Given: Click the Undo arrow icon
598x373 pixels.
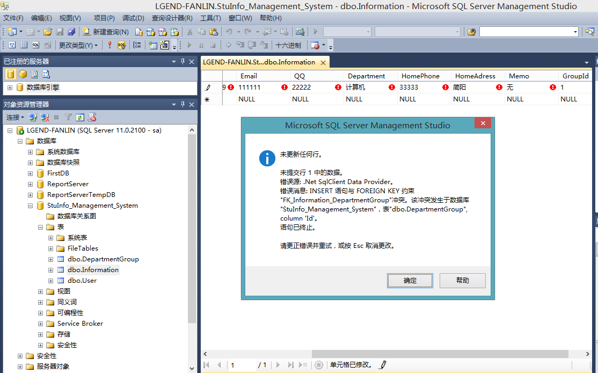Looking at the screenshot, I should coord(229,32).
